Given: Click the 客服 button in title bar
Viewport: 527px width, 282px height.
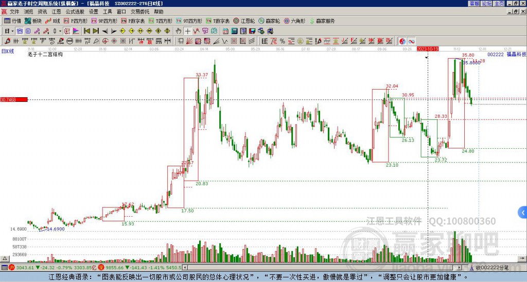Looking at the screenshot, I should point(474,3).
